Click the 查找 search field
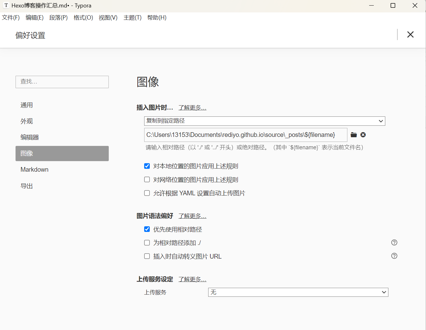The image size is (426, 330). [x=62, y=82]
